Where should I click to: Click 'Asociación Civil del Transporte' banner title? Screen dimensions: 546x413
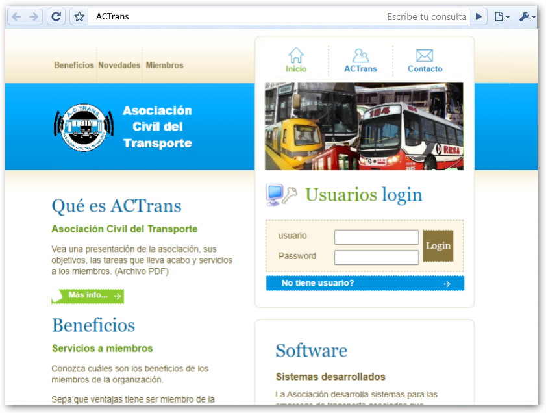[157, 127]
